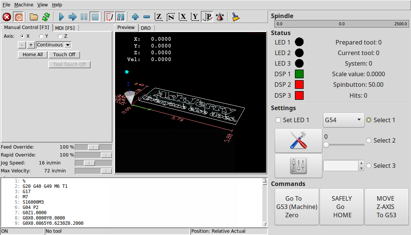The height and width of the screenshot is (235, 411).
Task: Open a G-code file with folder icon
Action: coord(34,17)
